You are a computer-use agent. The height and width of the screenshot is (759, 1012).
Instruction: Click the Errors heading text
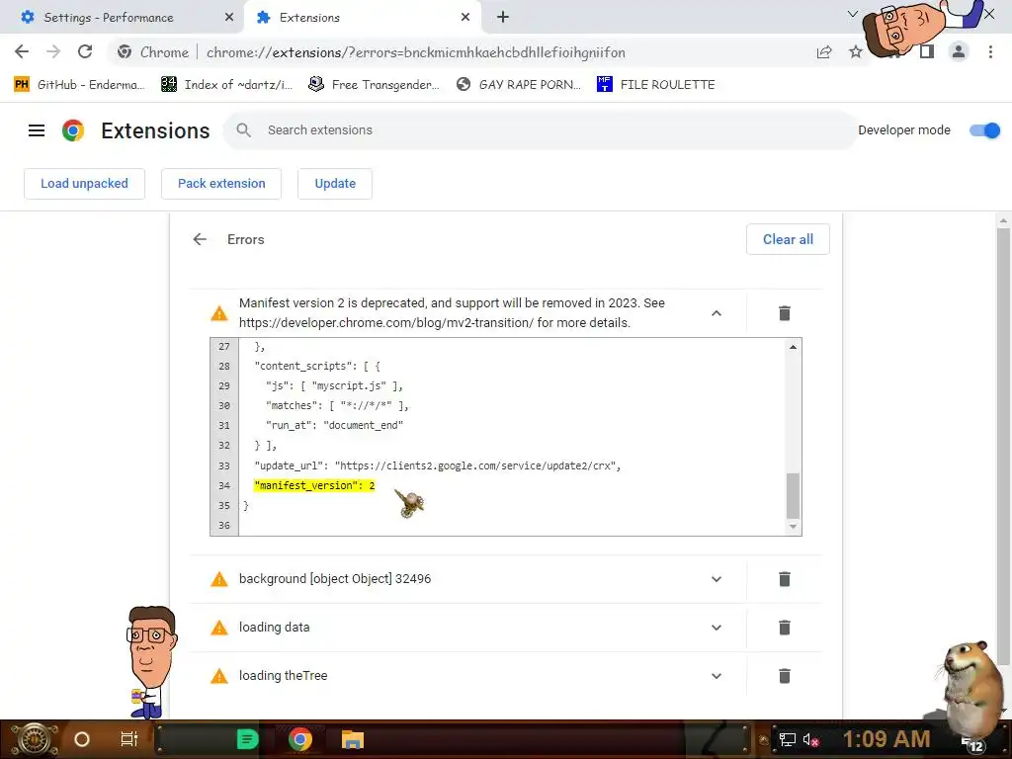tap(246, 239)
